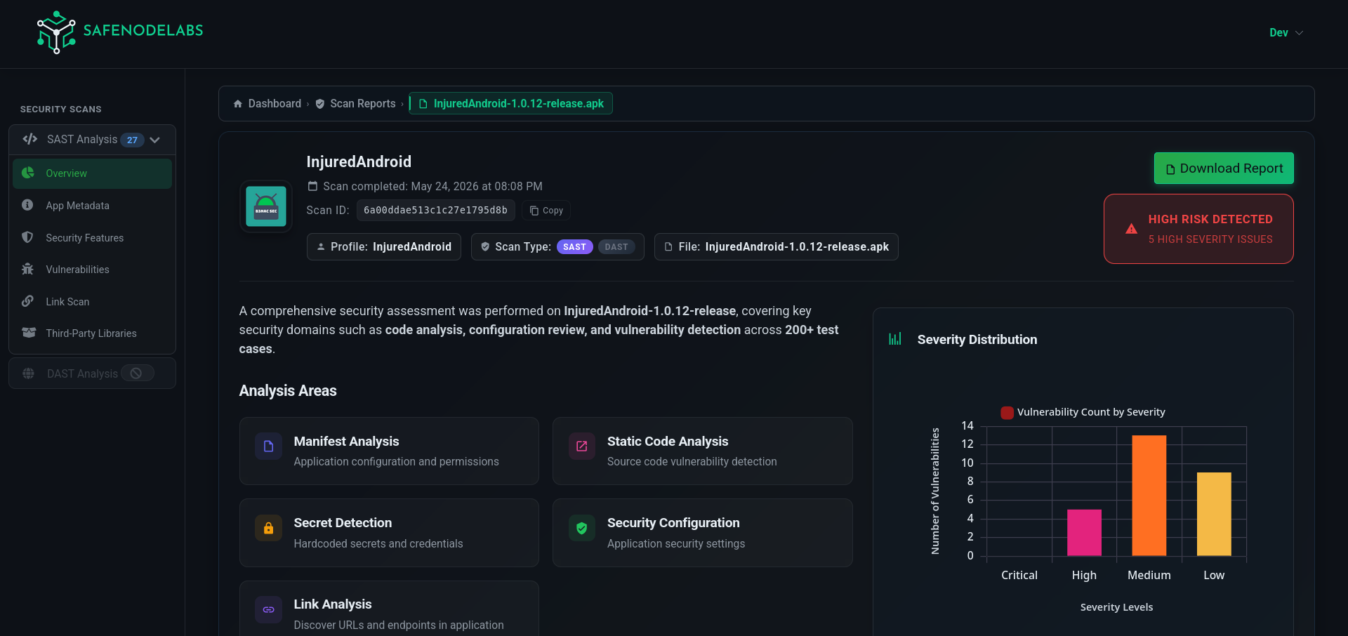The width and height of the screenshot is (1348, 636).
Task: Click the App Metadata info icon
Action: point(27,205)
